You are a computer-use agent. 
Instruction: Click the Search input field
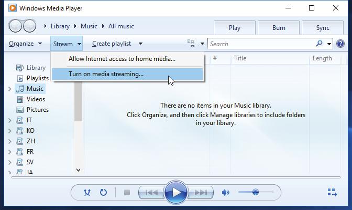(261, 44)
